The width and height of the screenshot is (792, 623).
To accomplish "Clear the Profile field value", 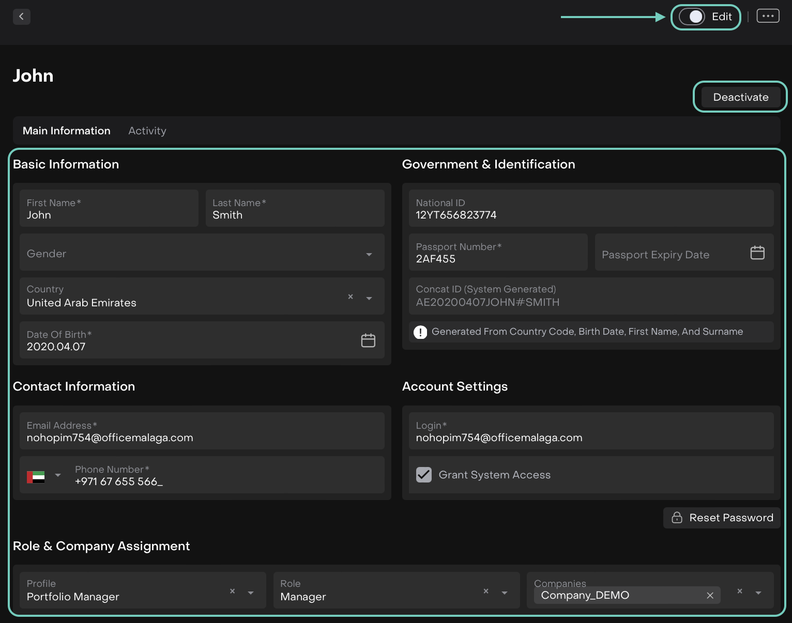I will pos(232,591).
